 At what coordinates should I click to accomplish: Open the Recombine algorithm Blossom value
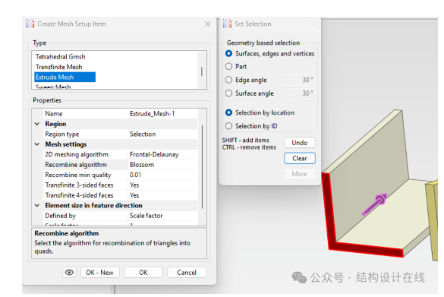163,165
